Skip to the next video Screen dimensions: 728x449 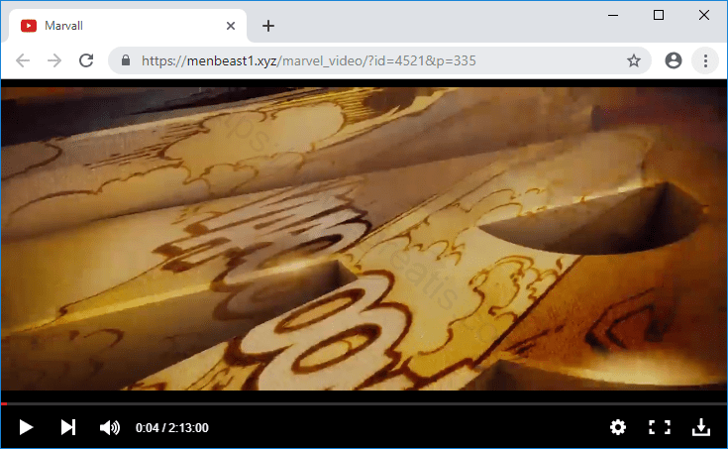point(67,427)
